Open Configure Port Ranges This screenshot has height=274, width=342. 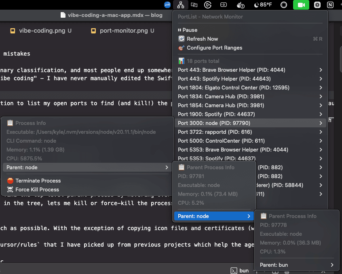coord(214,48)
